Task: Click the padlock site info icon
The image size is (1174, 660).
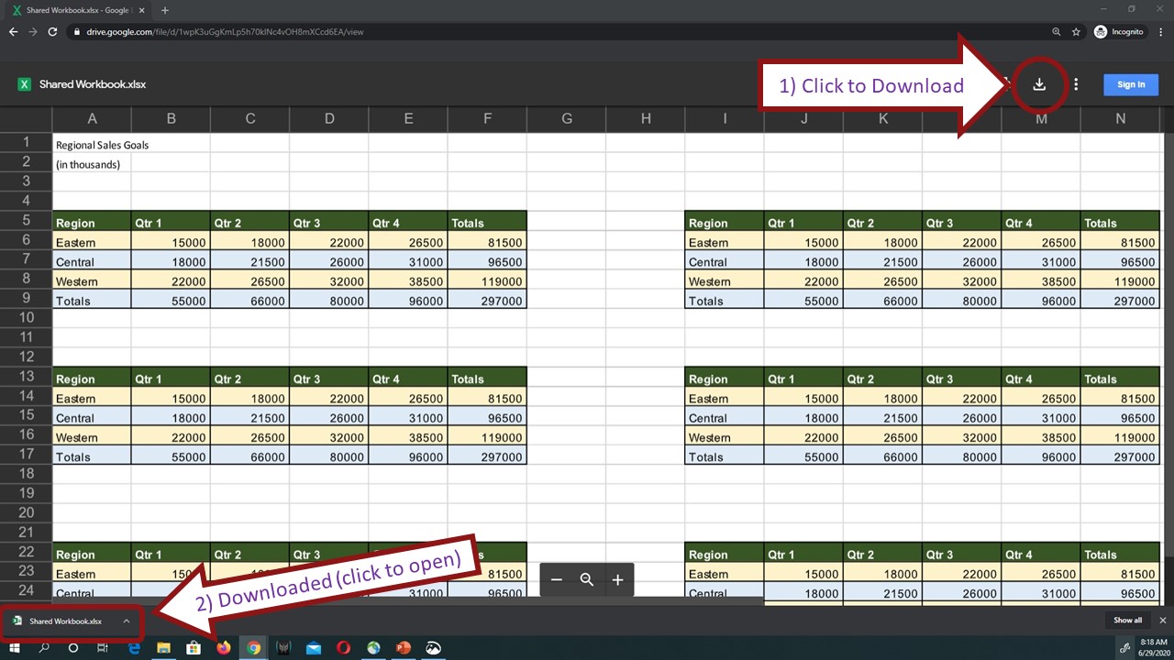Action: pyautogui.click(x=77, y=32)
